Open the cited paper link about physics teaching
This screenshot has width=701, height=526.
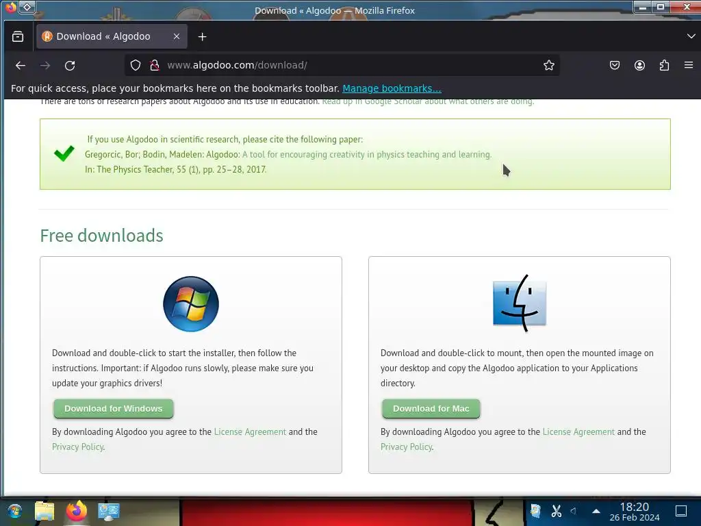[x=367, y=154]
